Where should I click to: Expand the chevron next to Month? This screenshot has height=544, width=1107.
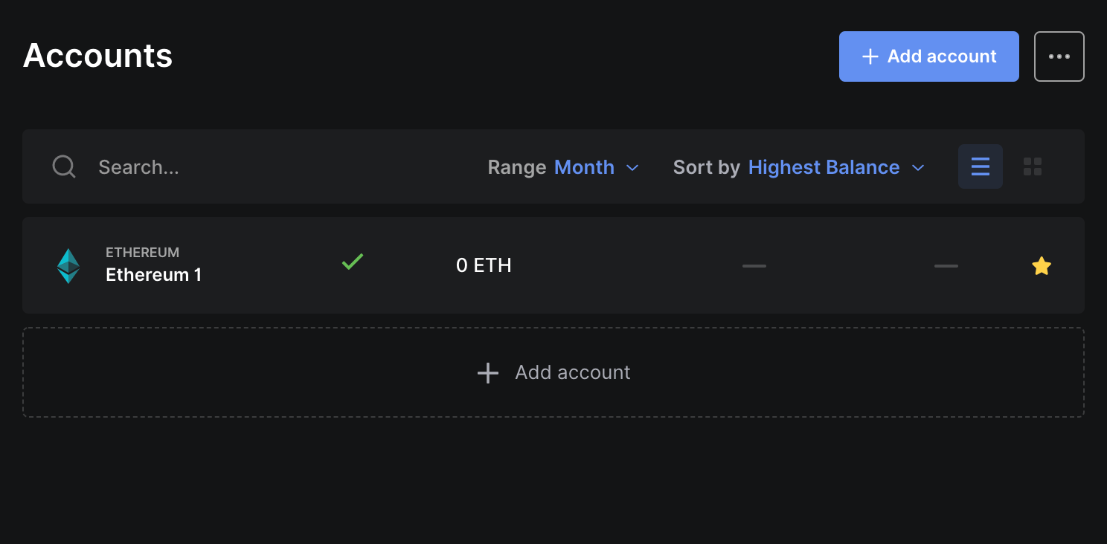(632, 168)
